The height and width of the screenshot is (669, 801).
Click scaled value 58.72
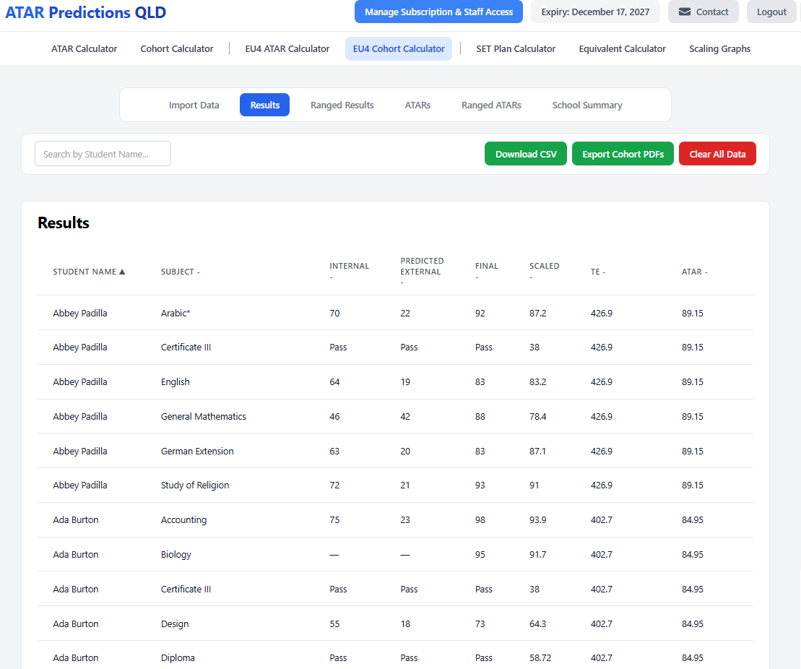point(540,657)
